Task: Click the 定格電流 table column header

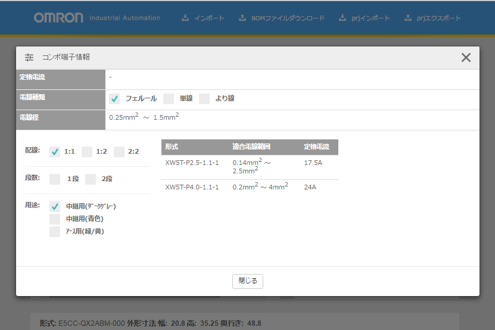Action: (317, 147)
